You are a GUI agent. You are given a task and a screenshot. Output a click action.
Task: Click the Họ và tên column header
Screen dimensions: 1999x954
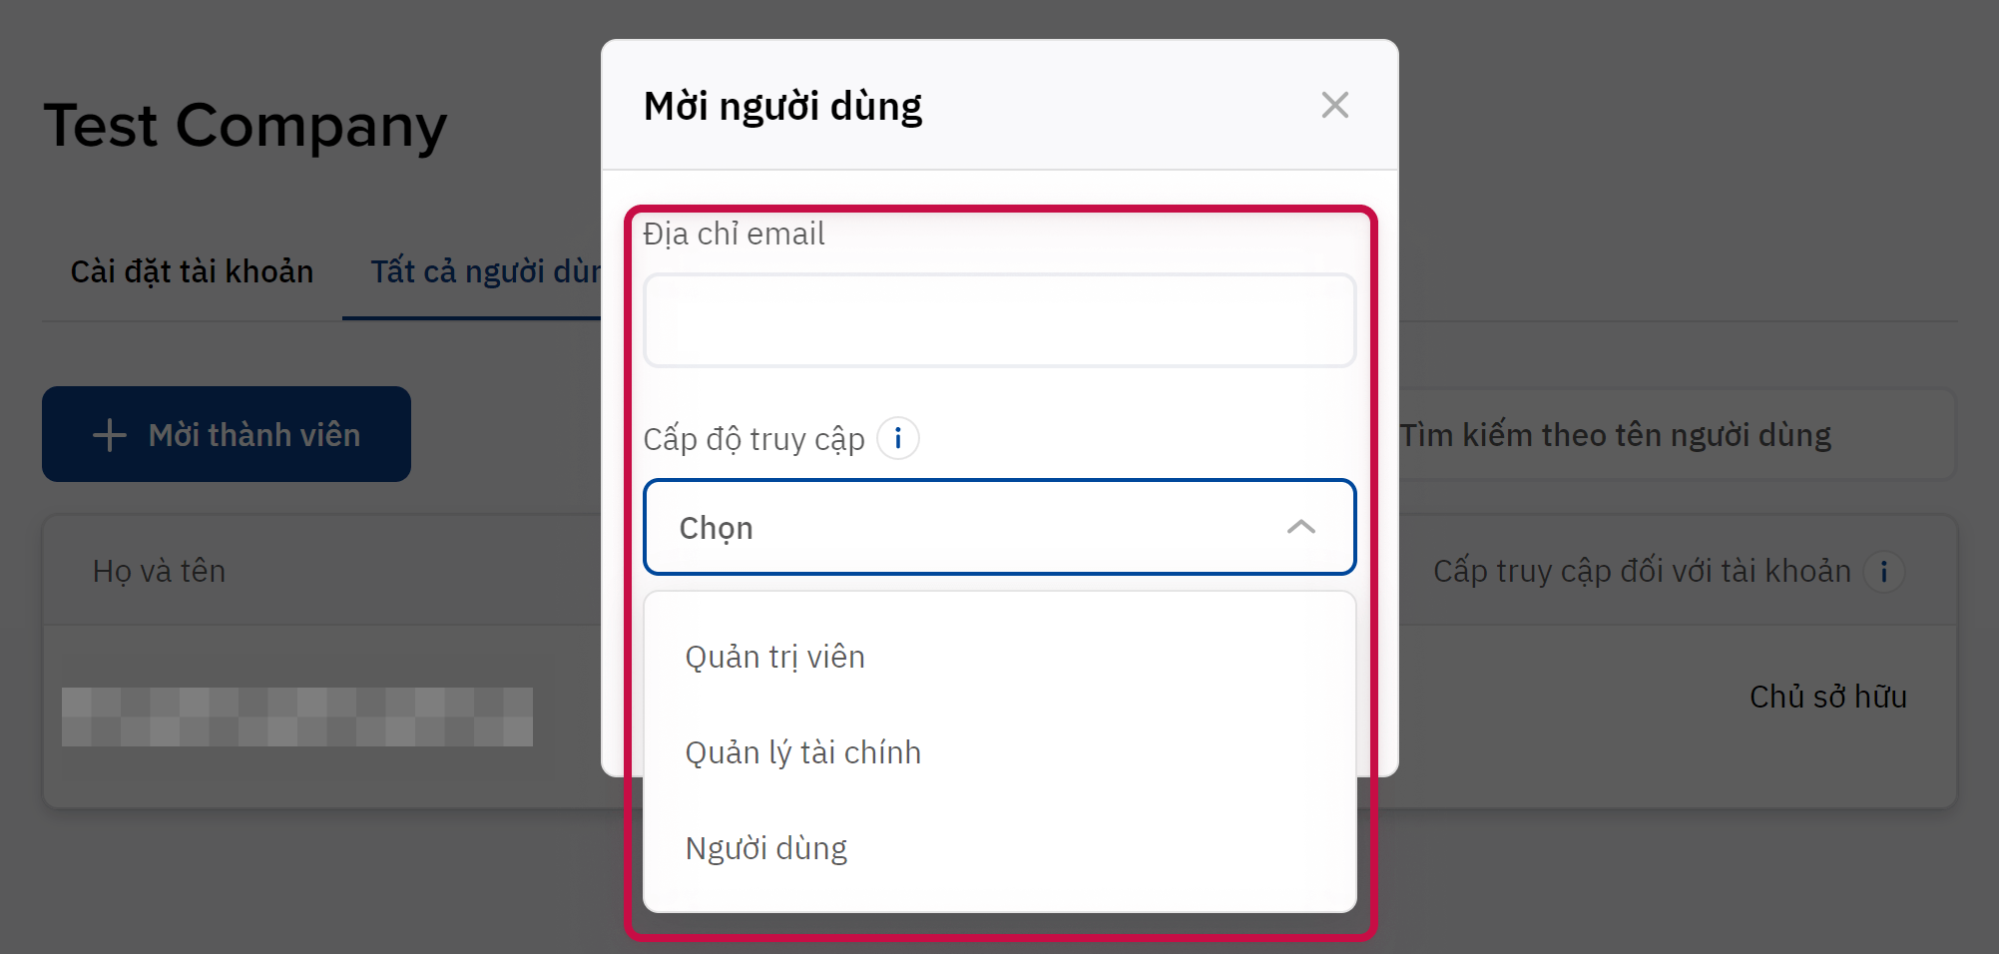click(160, 571)
